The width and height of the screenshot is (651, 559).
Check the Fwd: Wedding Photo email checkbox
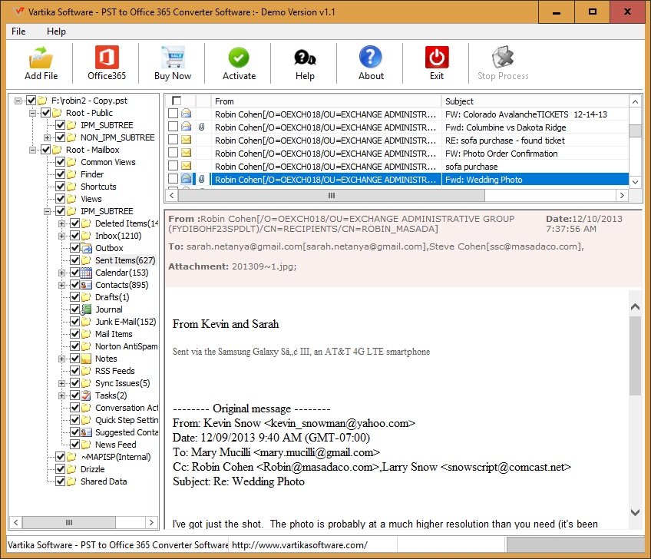pos(173,179)
